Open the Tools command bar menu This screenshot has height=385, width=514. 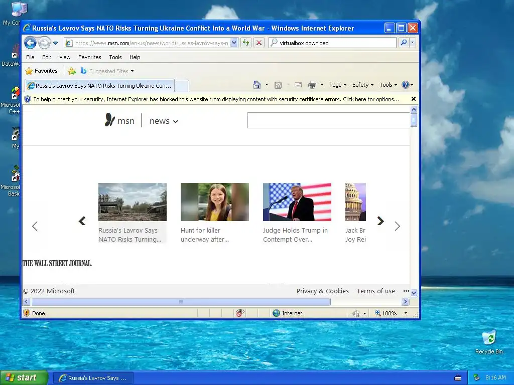pyautogui.click(x=388, y=85)
